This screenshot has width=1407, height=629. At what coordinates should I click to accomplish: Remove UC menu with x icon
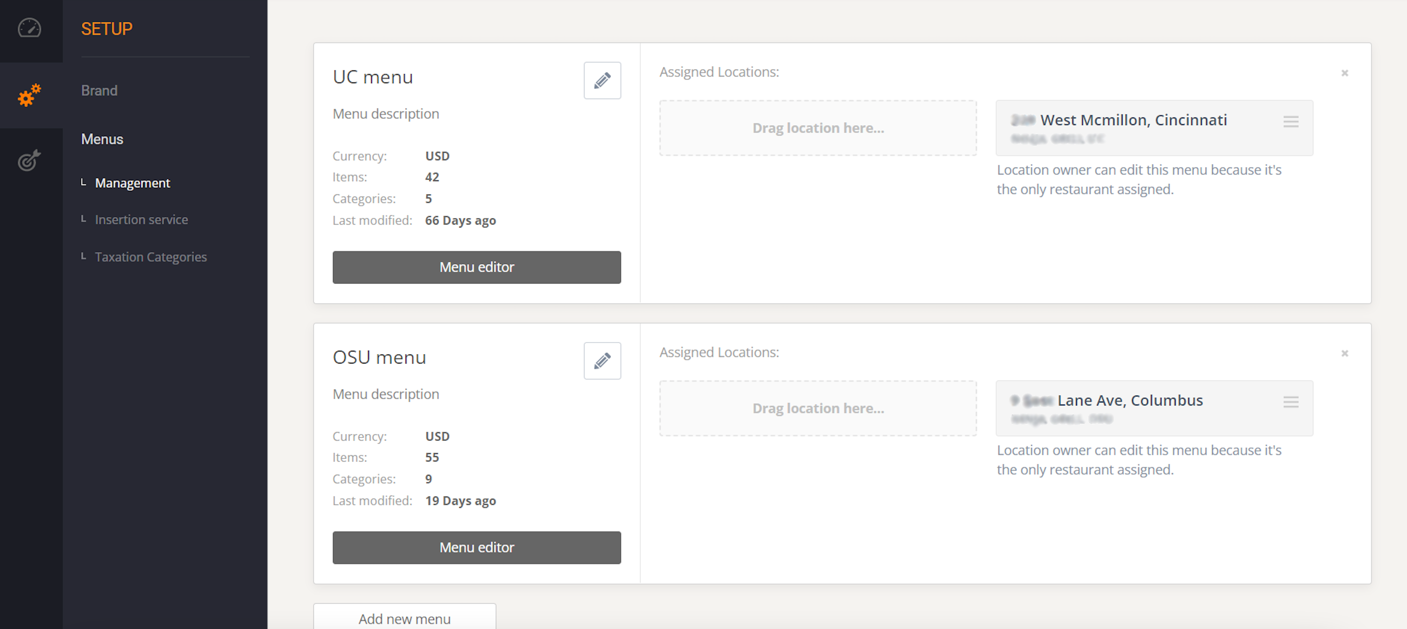coord(1344,72)
